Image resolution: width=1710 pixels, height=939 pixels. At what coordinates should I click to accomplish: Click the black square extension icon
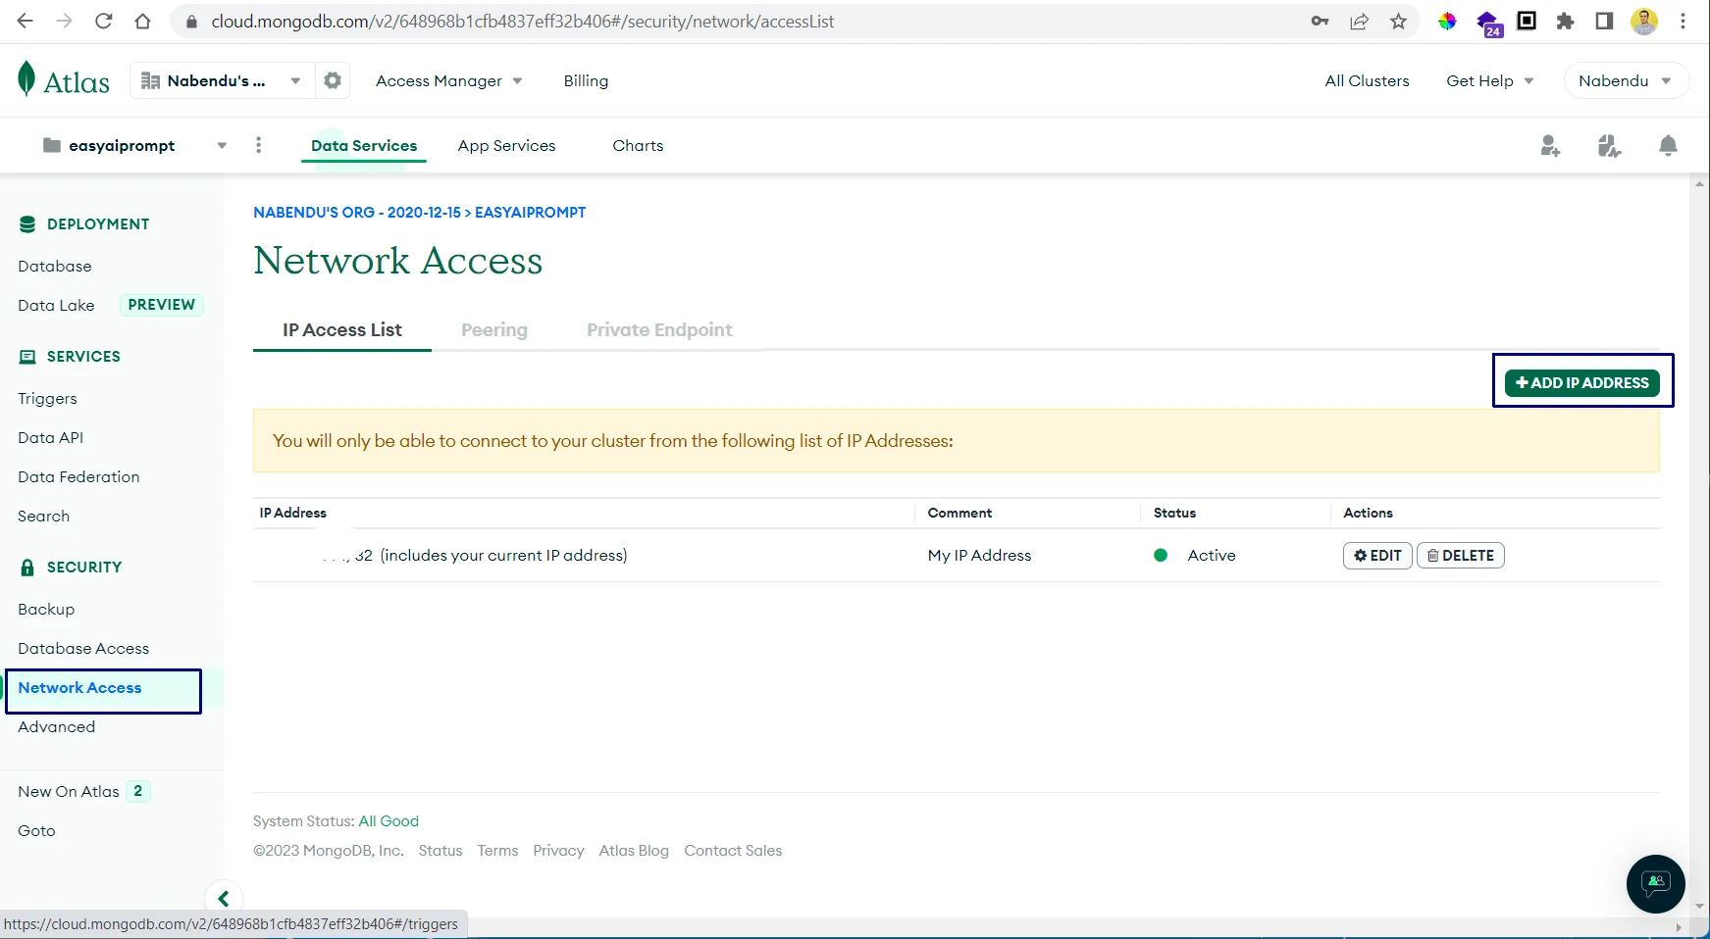coord(1527,21)
